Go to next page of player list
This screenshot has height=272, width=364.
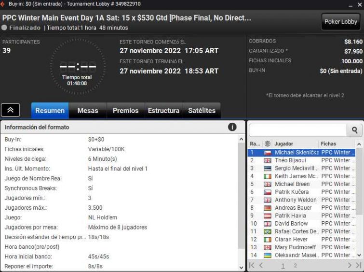click(x=350, y=265)
